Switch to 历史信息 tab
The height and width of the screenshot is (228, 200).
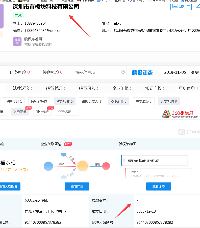pyautogui.click(x=188, y=88)
